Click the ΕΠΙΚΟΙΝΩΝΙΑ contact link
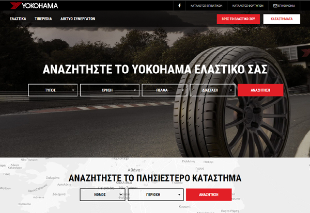310x213 pixels. point(286,6)
